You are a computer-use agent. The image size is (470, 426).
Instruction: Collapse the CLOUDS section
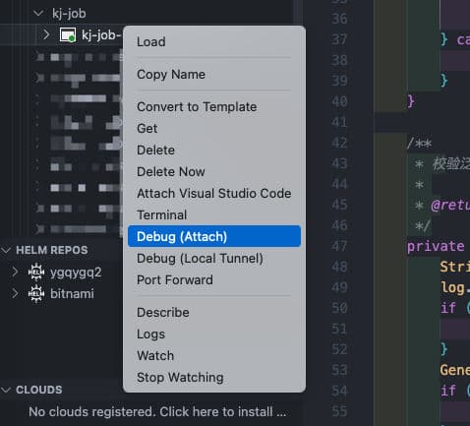coord(6,390)
